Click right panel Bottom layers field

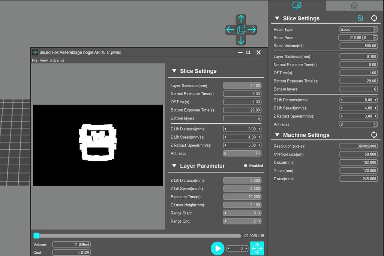click(x=358, y=89)
